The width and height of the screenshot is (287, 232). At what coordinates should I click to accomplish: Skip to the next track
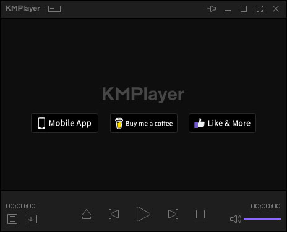point(173,214)
